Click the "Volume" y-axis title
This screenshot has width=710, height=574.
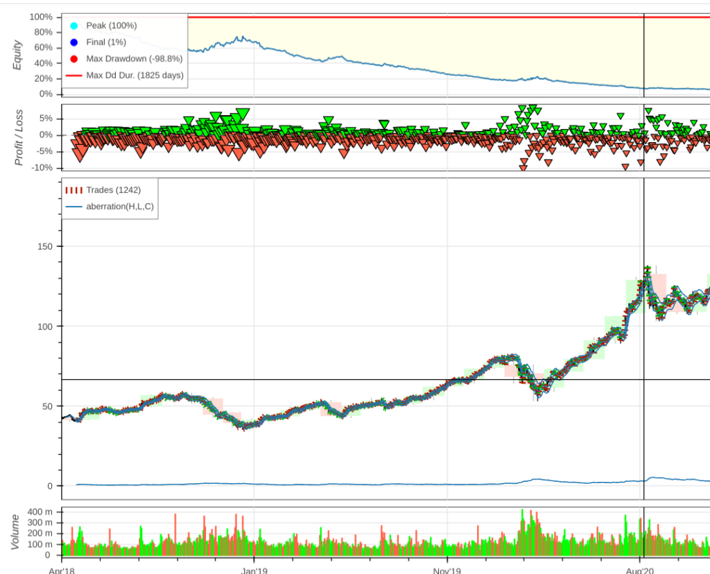[x=15, y=532]
